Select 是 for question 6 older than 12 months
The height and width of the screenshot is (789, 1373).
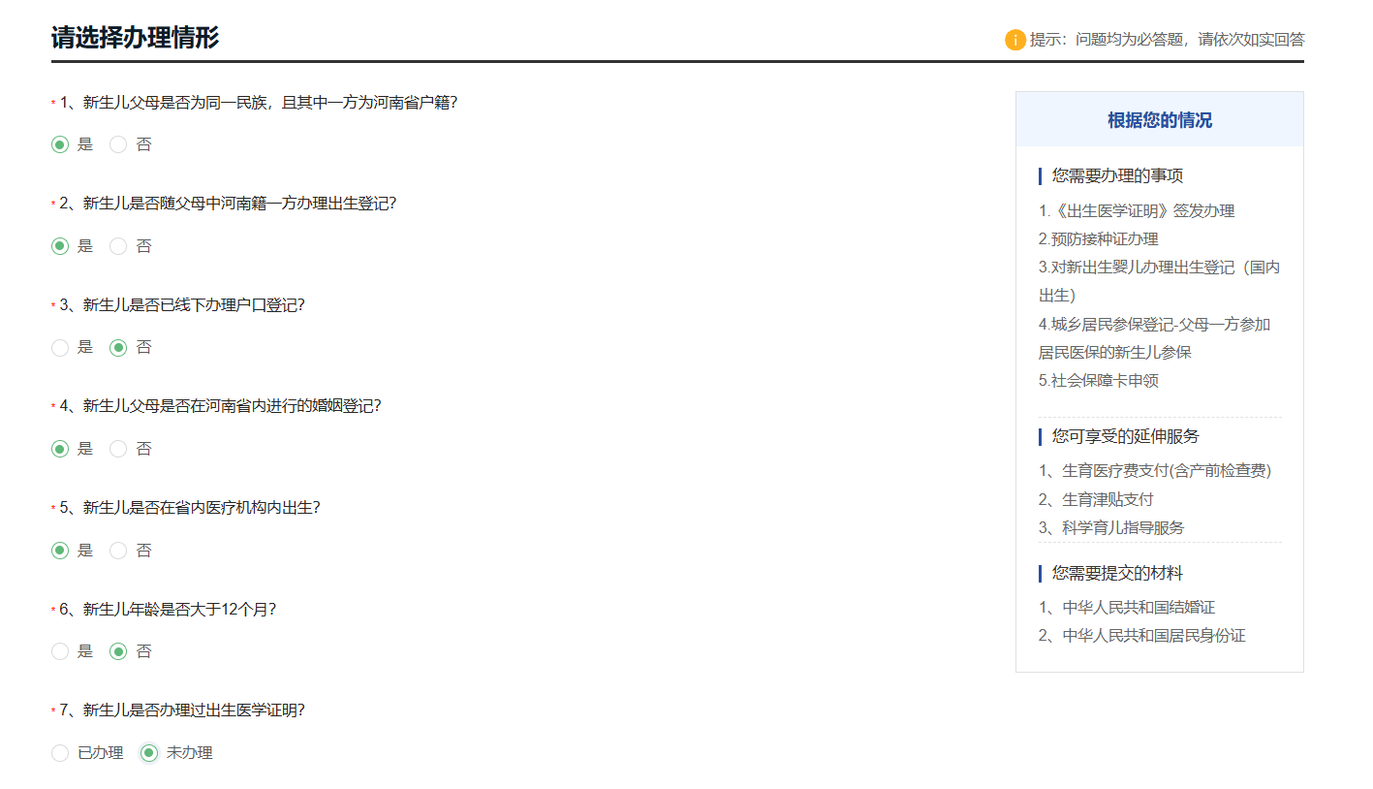click(60, 651)
